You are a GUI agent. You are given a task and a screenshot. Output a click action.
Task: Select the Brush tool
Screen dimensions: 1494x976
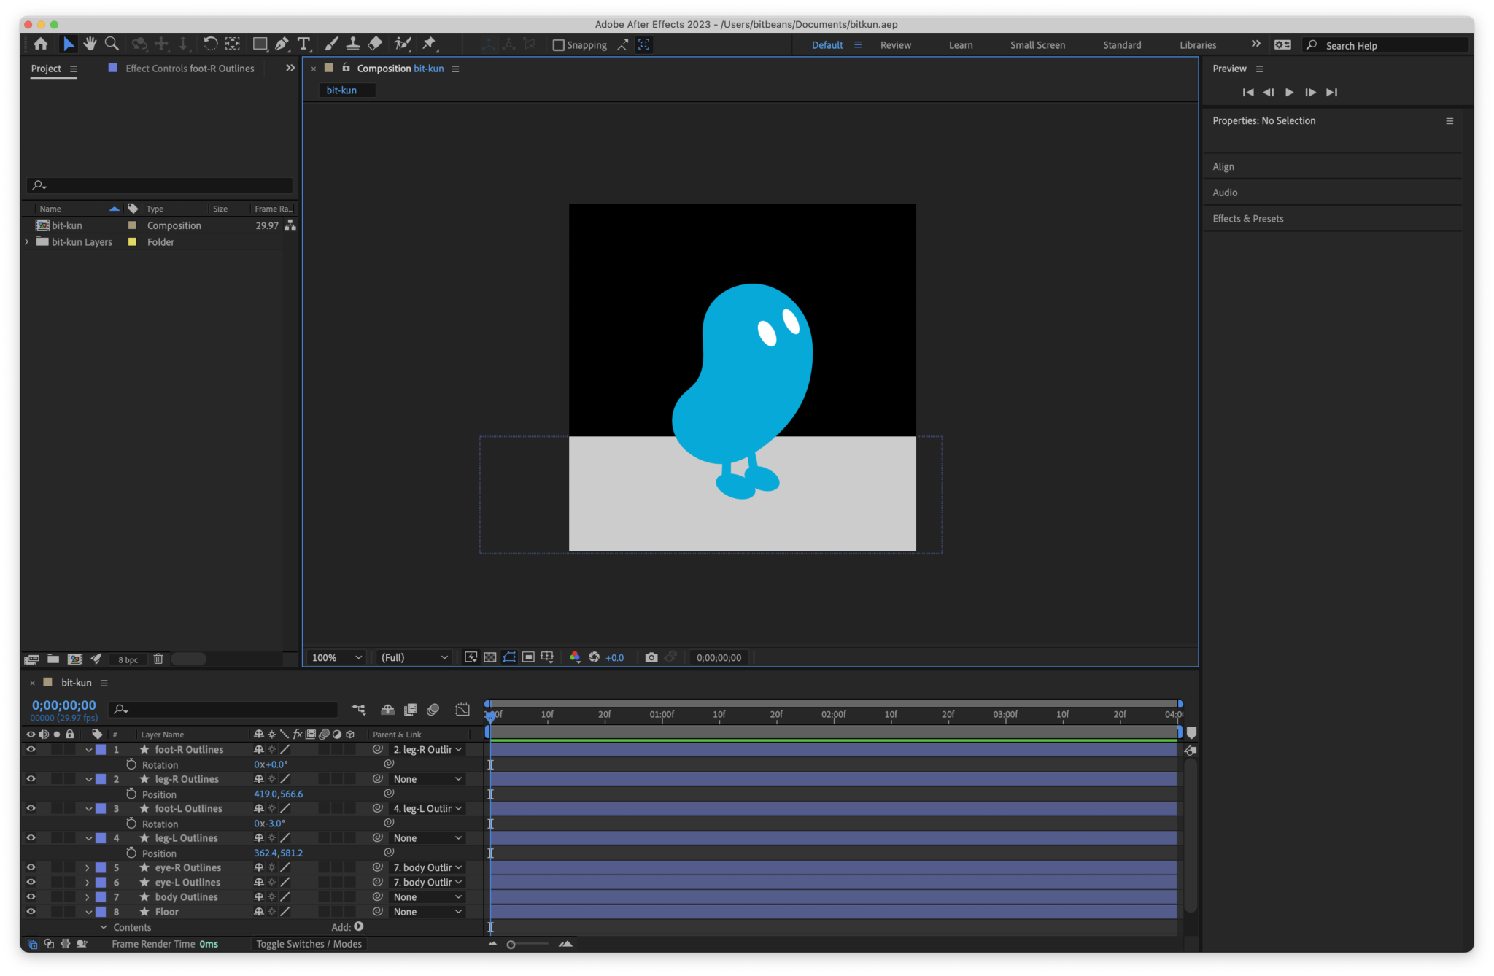click(x=331, y=44)
